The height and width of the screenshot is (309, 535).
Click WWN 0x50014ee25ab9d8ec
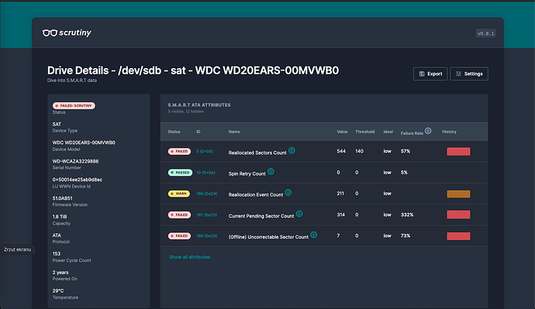pyautogui.click(x=77, y=180)
